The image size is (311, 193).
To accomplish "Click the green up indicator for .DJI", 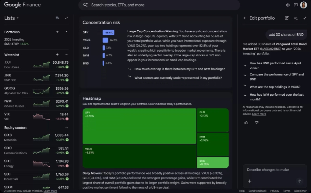I will click(67, 67).
